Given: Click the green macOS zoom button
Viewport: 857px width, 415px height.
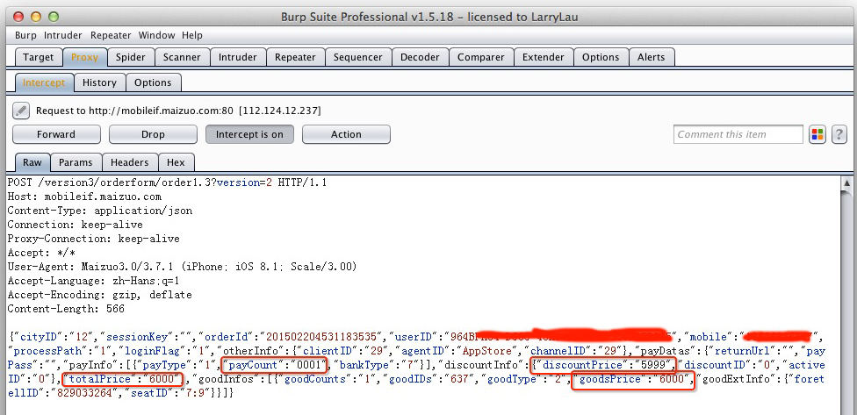Looking at the screenshot, I should [x=53, y=17].
